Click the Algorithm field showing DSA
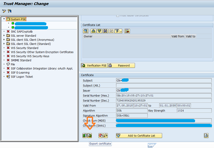The image size is (214, 148). [132, 111]
